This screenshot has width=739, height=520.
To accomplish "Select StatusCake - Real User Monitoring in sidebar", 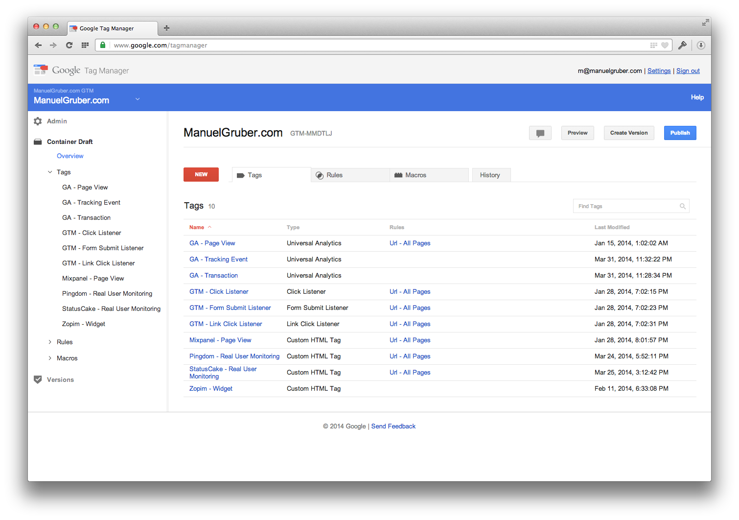I will [x=111, y=309].
